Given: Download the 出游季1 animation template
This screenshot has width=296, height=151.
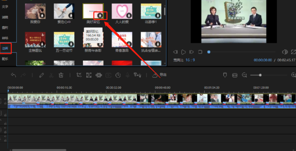Looking at the screenshot, I should (x=158, y=16).
